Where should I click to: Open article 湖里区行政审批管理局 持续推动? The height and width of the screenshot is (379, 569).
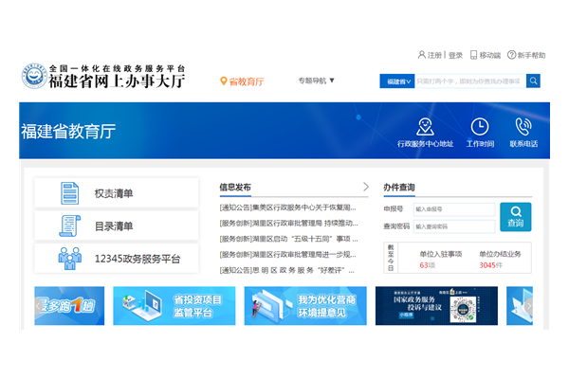pyautogui.click(x=289, y=223)
